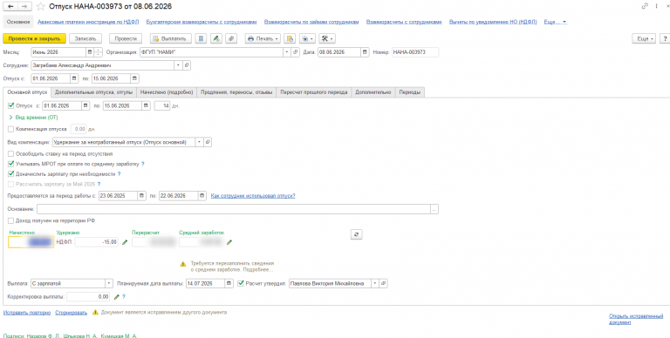Viewport: 670px width, 338px height.
Task: Click the Выплатить button
Action: (170, 38)
